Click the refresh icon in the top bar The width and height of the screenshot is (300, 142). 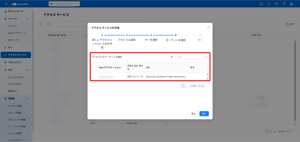pos(269,4)
